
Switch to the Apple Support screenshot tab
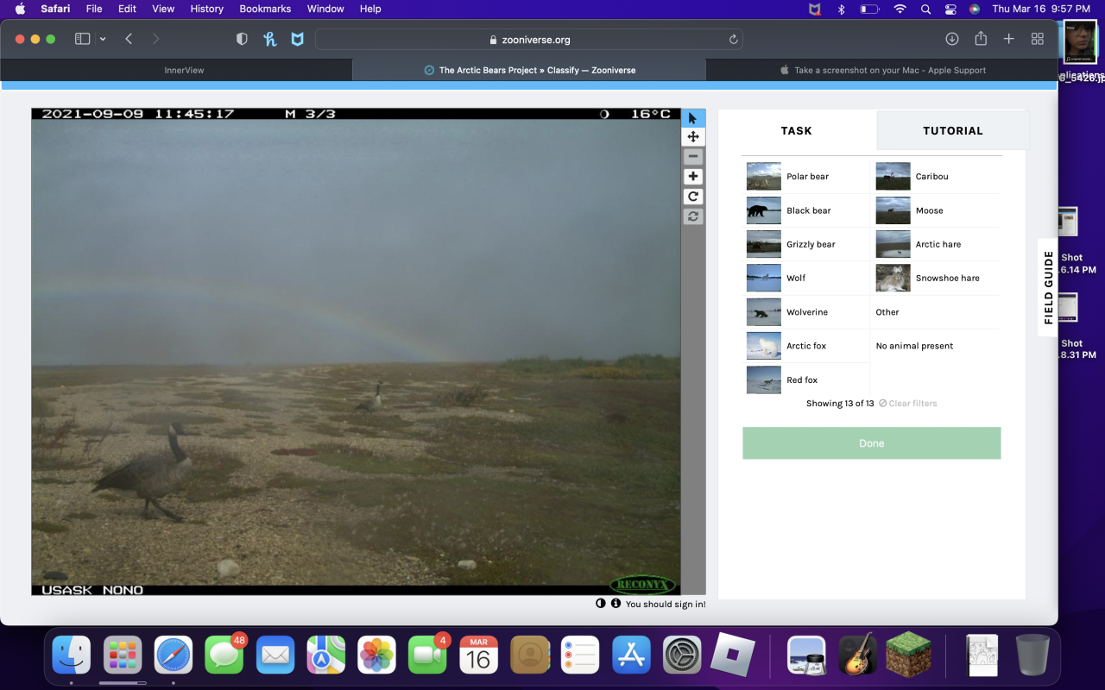pyautogui.click(x=882, y=70)
